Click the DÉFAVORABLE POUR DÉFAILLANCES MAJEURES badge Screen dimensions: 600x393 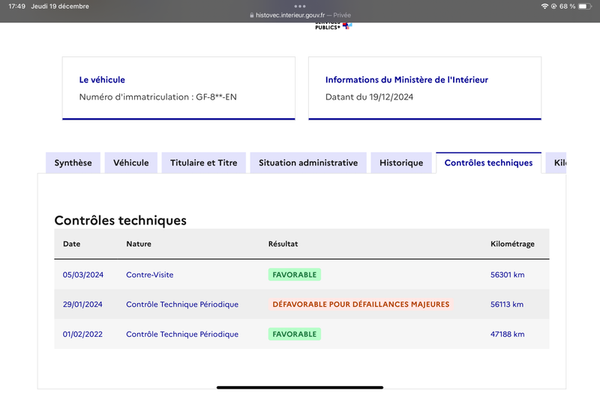(361, 305)
